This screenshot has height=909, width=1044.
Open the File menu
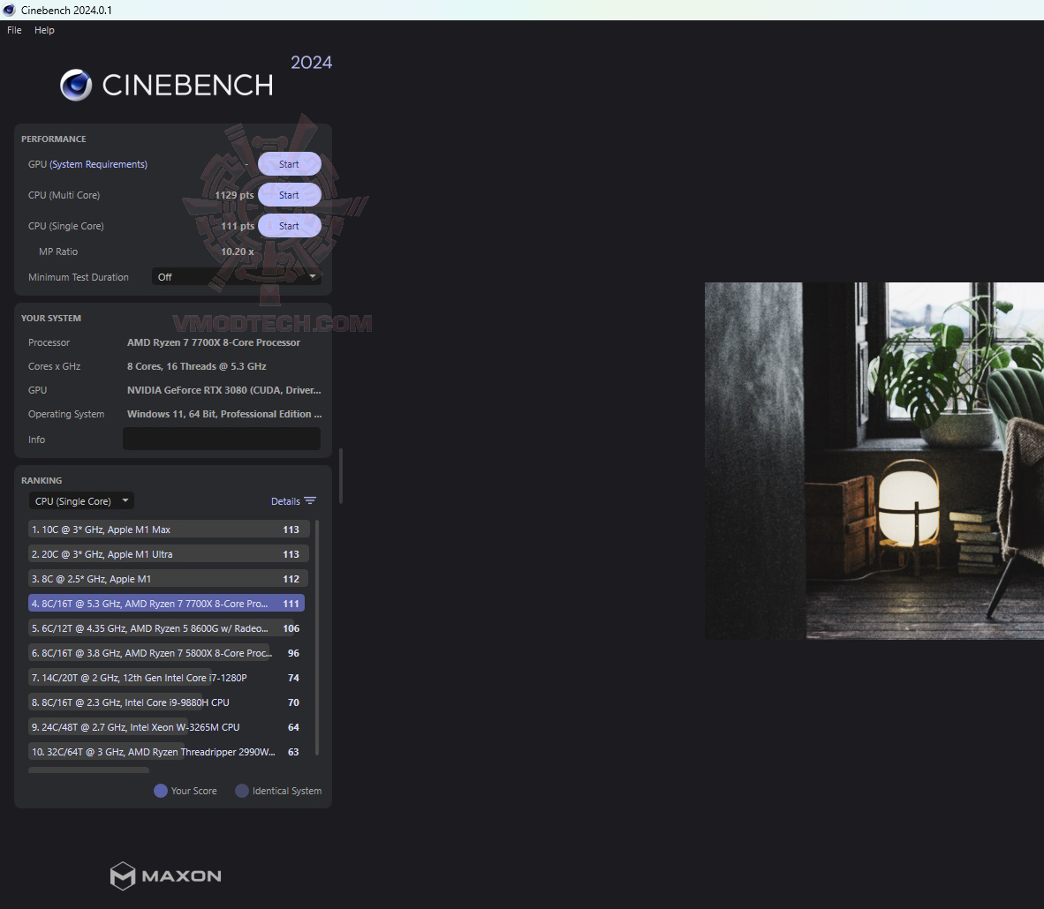pyautogui.click(x=14, y=30)
